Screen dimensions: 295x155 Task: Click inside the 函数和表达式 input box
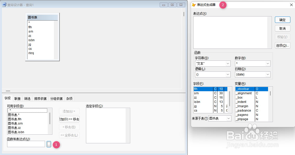coord(25,144)
